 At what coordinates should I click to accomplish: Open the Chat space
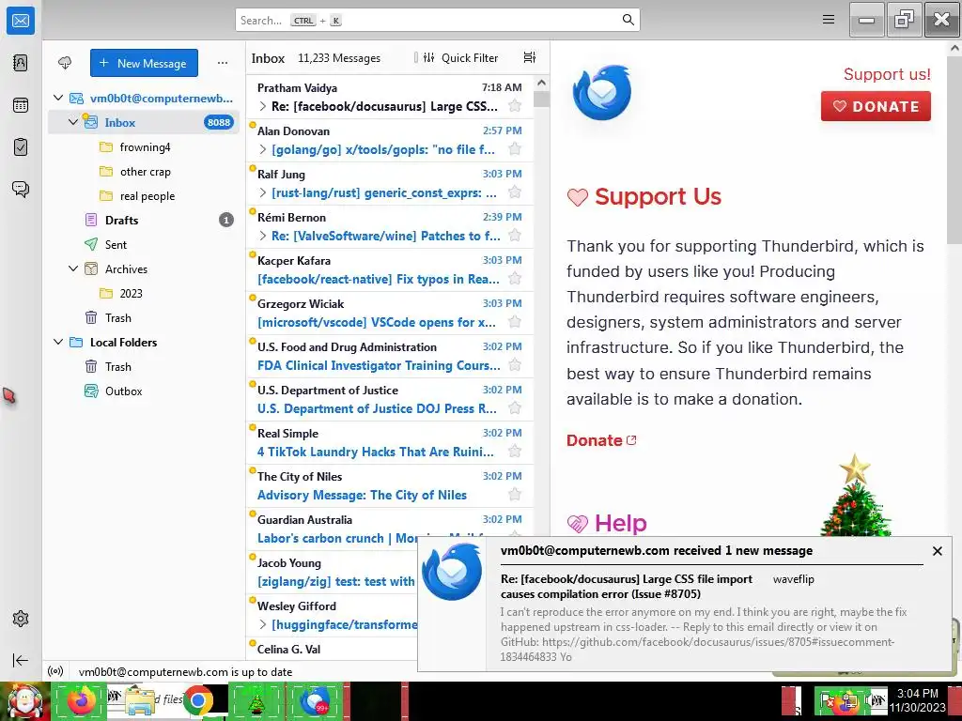(21, 189)
